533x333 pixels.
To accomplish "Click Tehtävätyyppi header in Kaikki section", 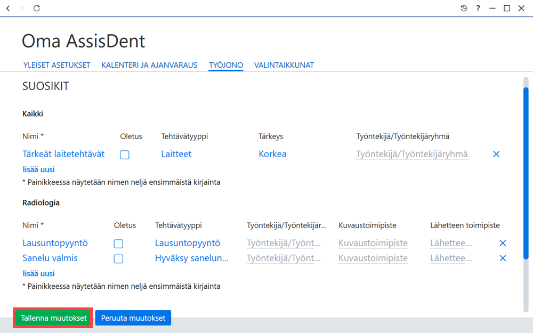I will tap(184, 136).
